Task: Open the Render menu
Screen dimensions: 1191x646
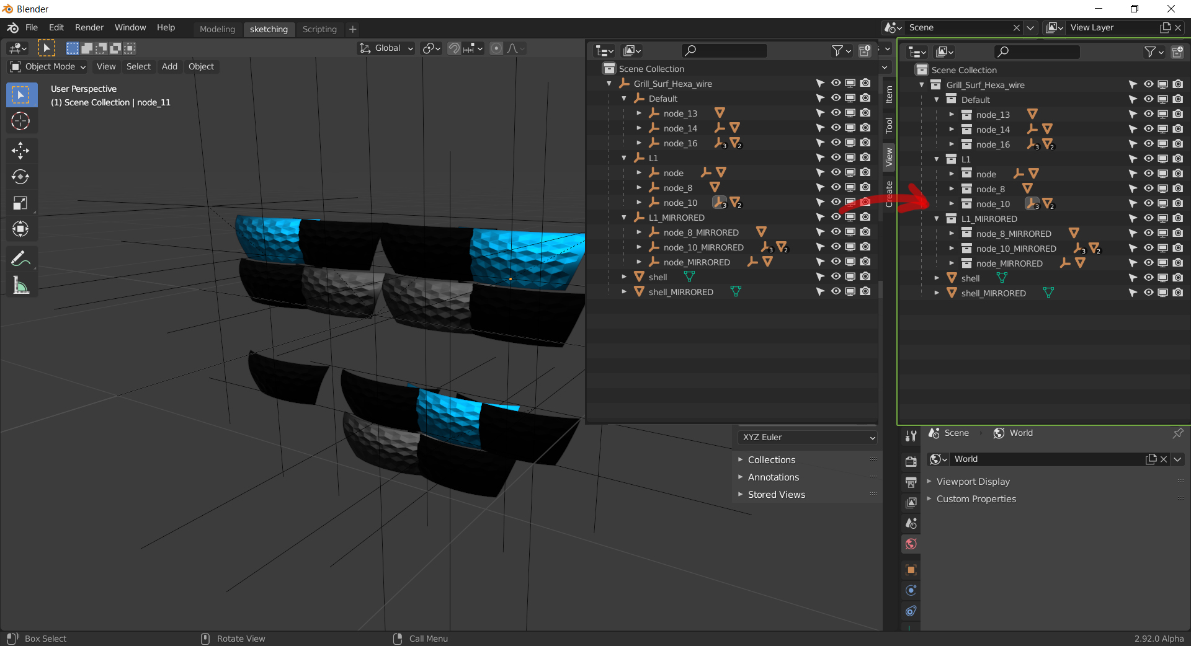Action: (89, 27)
